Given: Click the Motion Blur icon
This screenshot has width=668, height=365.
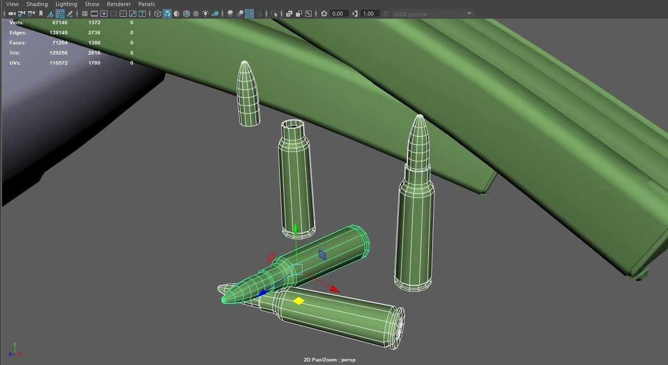Looking at the screenshot, I should coord(240,14).
